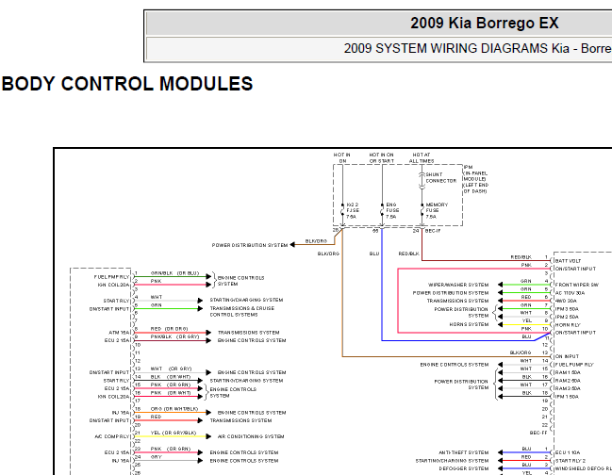Select the "SHUNT CONNECTOR" label
The height and width of the screenshot is (475, 612).
[440, 177]
